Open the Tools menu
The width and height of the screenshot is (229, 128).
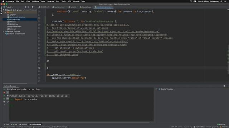point(63,1)
